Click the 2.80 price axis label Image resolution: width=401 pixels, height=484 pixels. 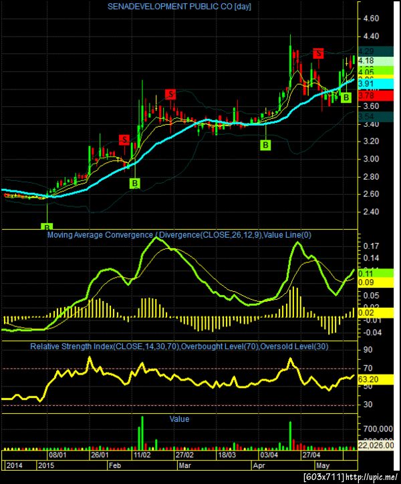click(370, 177)
